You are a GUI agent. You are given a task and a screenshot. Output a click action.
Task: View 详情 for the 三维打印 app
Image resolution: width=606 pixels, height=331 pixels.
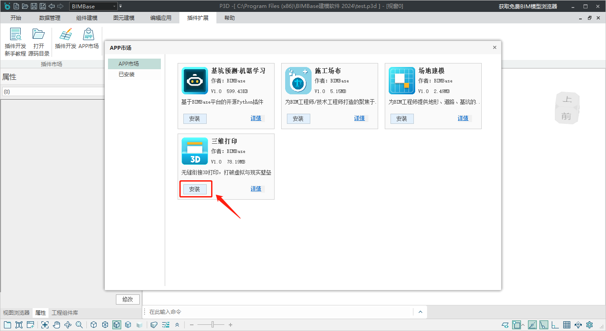(x=256, y=189)
